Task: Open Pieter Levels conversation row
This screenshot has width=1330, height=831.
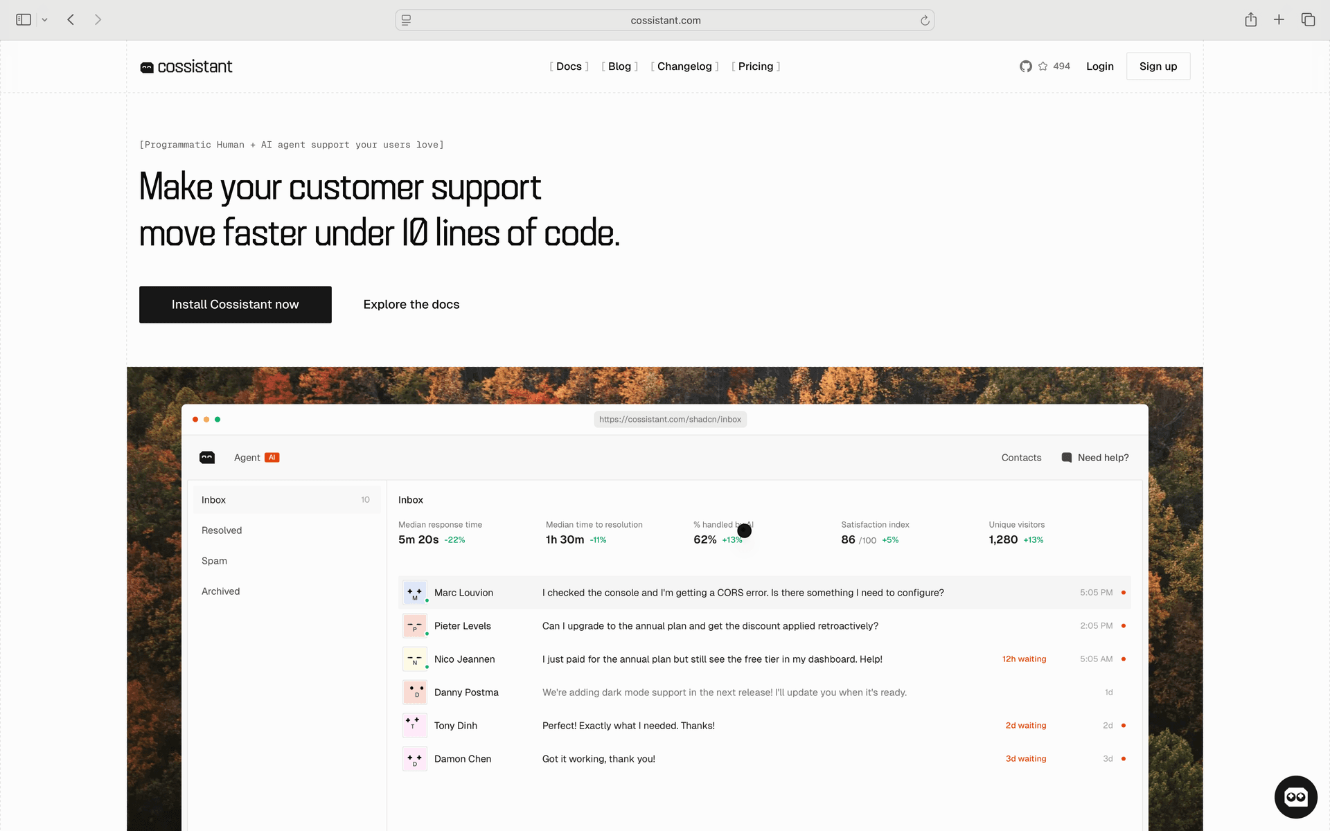Action: click(x=709, y=626)
